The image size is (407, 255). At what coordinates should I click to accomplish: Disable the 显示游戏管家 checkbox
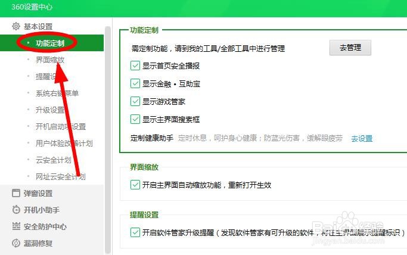click(135, 101)
